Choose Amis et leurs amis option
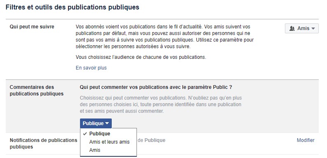Screen dimensions: 327x158 tap(108, 142)
